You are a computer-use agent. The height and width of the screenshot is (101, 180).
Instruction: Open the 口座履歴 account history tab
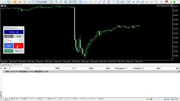(x=24, y=99)
